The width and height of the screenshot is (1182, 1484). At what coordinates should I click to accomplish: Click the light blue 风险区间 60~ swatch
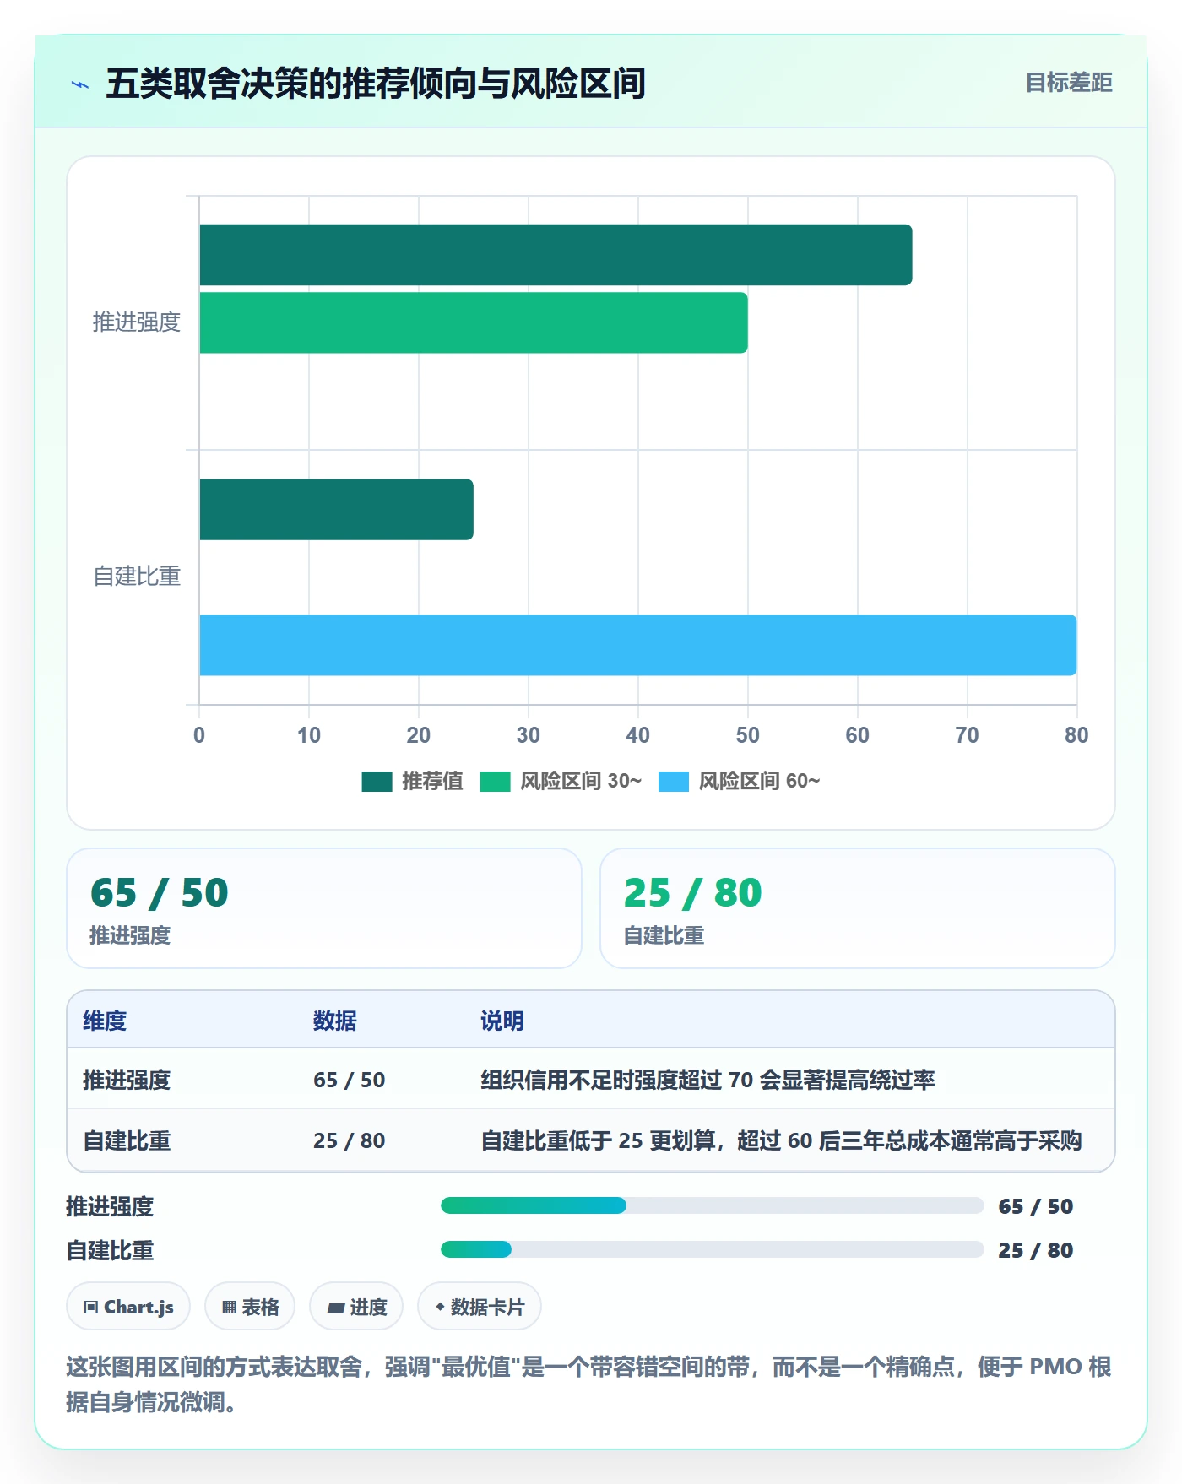point(673,782)
